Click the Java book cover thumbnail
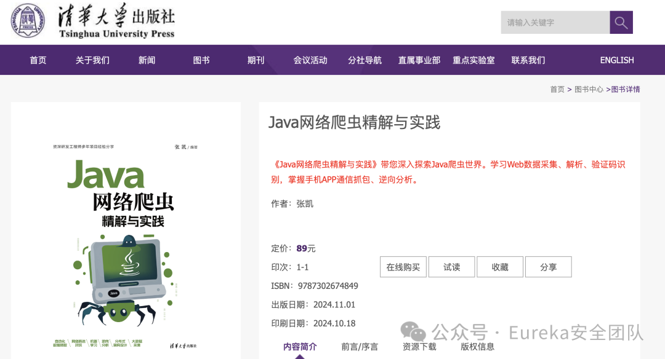Image resolution: width=665 pixels, height=359 pixels. pos(126,245)
